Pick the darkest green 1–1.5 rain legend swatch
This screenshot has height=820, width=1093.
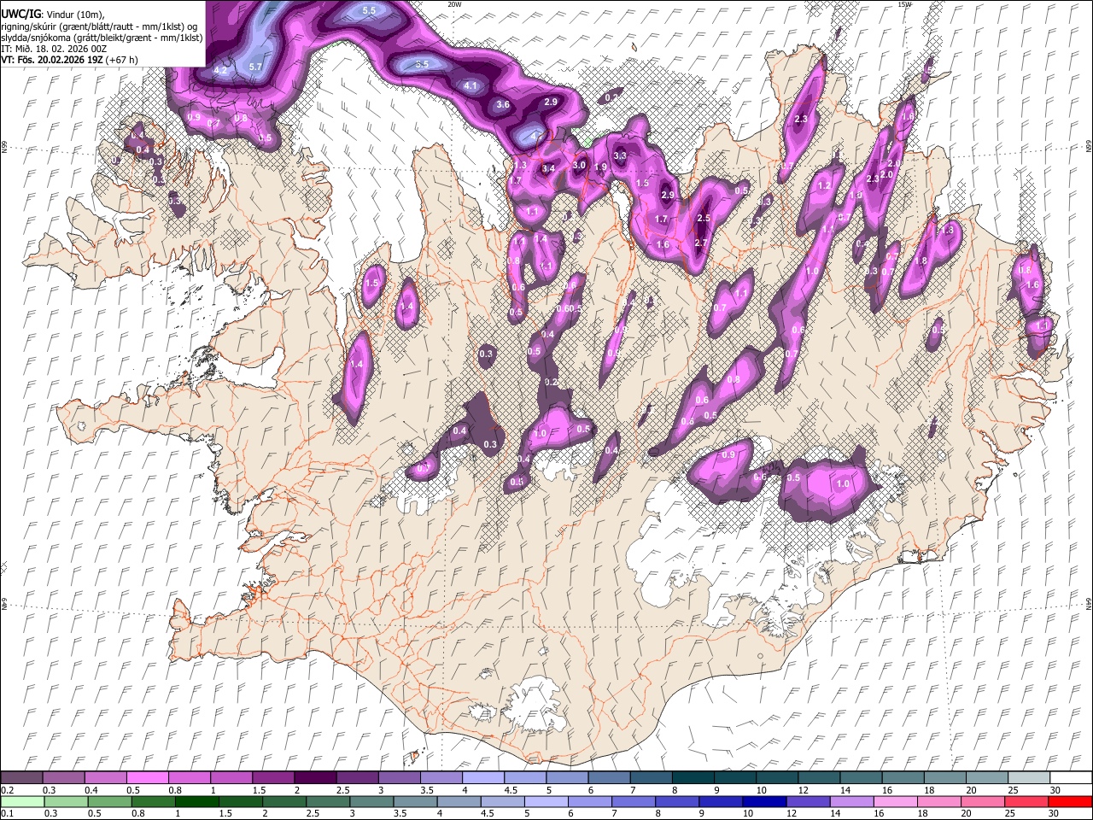click(196, 801)
